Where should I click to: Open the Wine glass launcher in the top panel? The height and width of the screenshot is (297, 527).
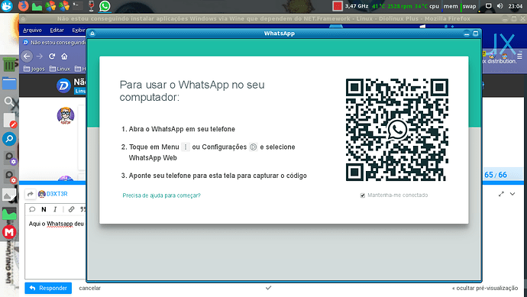91,5
